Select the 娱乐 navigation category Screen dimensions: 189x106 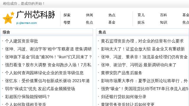pos(141,22)
